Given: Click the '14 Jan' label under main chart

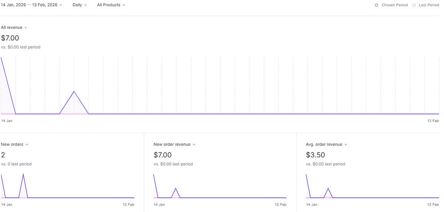Looking at the screenshot, I should click(x=7, y=121).
